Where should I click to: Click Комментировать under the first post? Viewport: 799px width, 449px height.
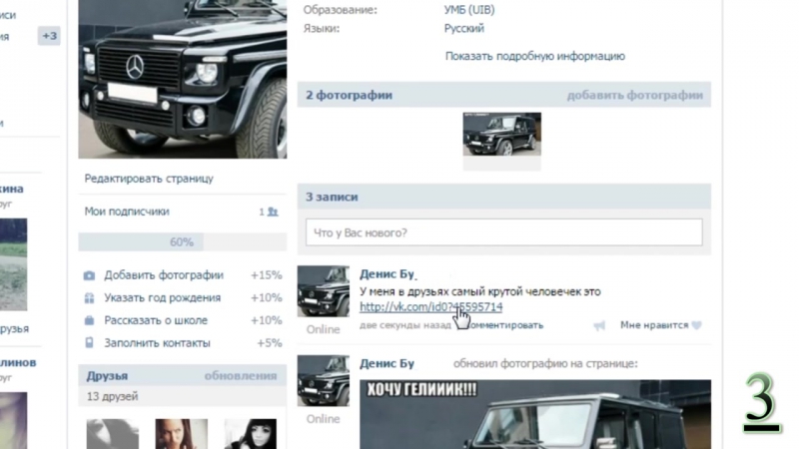[x=506, y=325]
